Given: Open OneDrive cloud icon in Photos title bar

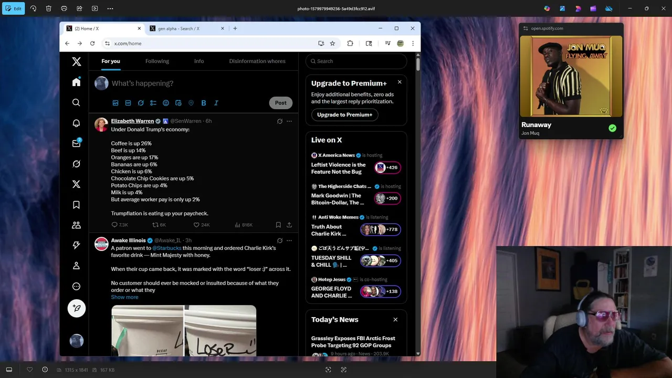Looking at the screenshot, I should [608, 8].
